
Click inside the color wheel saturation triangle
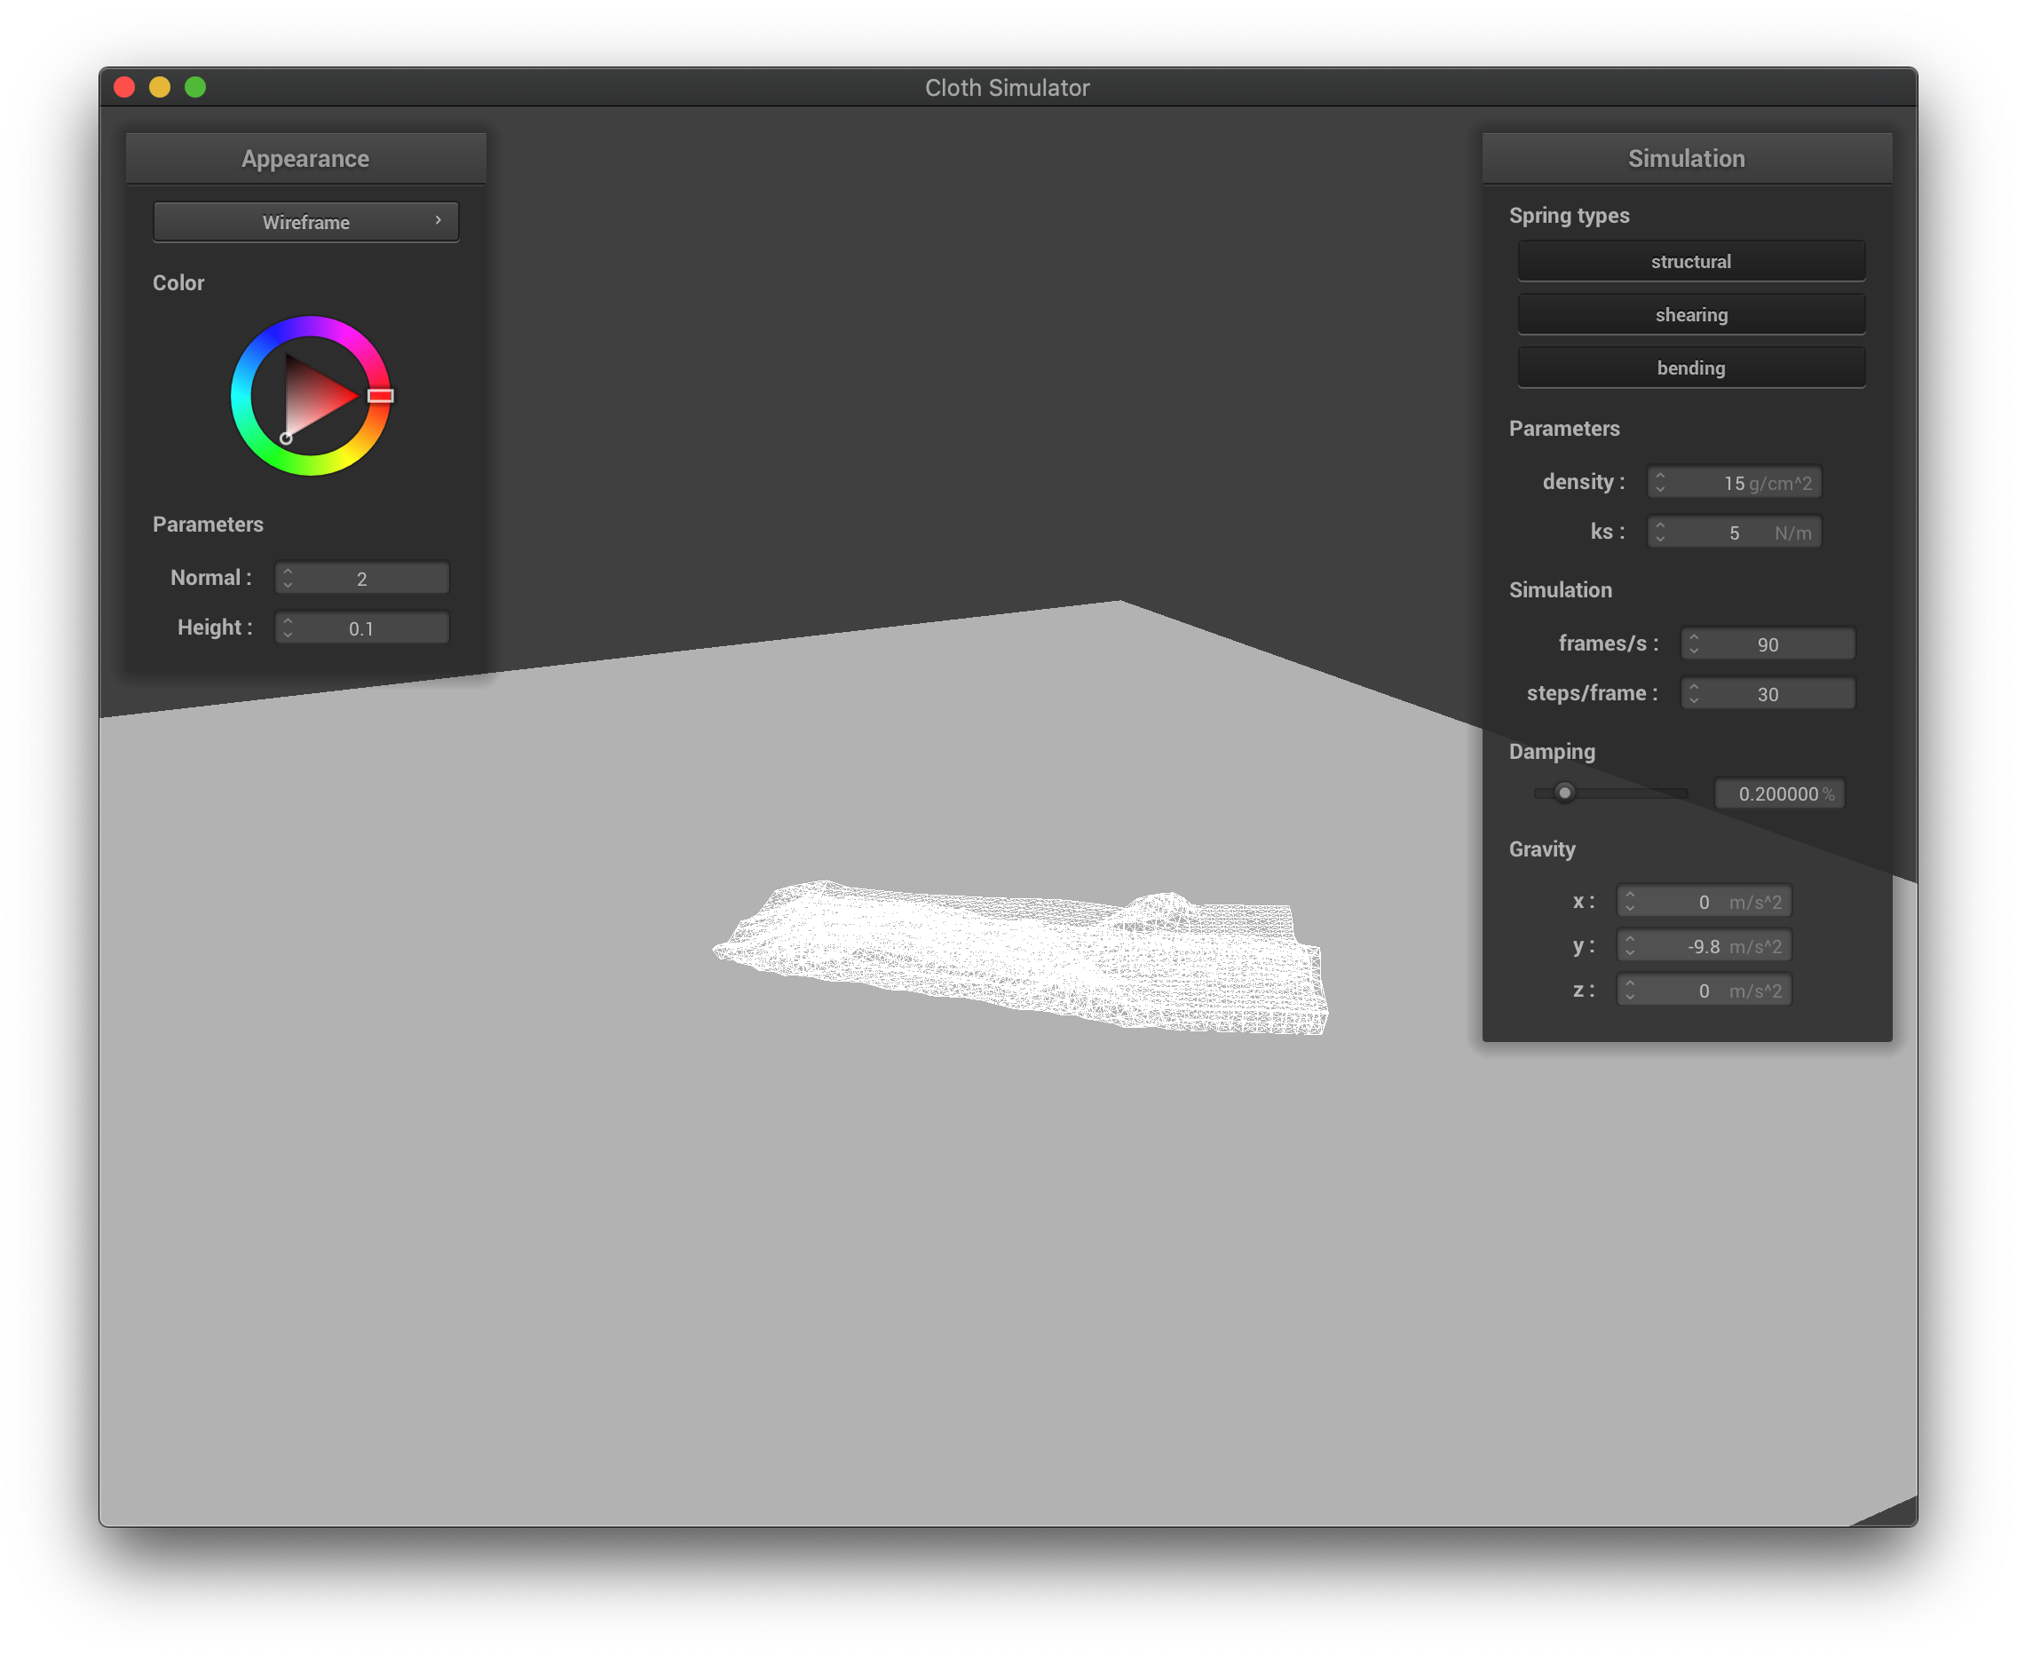[x=312, y=397]
